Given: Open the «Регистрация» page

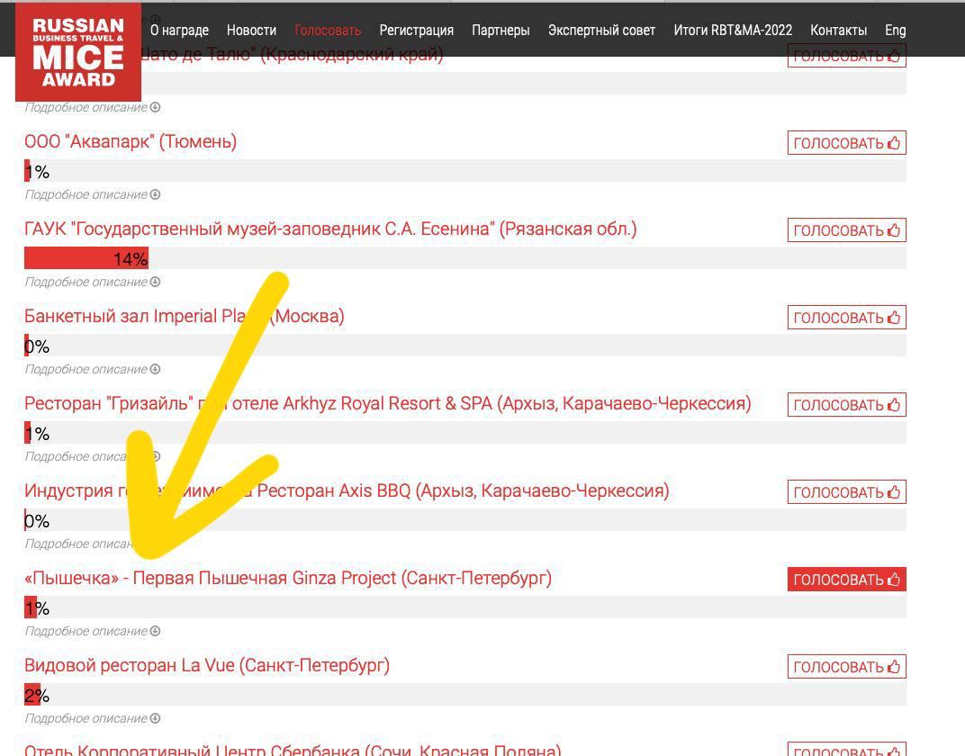Looking at the screenshot, I should [416, 30].
